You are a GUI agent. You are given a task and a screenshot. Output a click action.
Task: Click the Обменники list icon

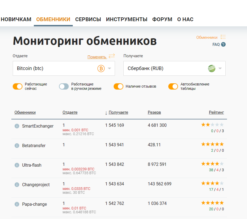223,37
